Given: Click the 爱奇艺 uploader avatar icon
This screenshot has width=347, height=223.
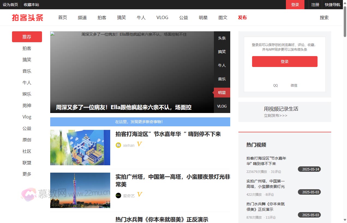Looking at the screenshot, I should tap(118, 195).
